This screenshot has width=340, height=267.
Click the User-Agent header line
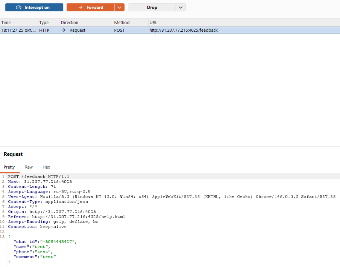point(172,196)
